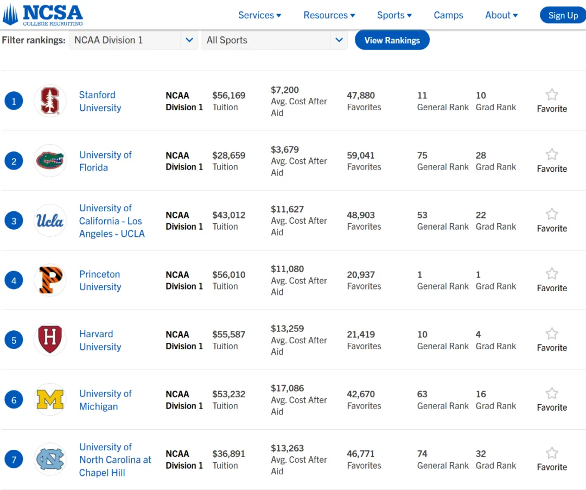Open the University of Michigan link
Image resolution: width=586 pixels, height=490 pixels.
coord(105,400)
